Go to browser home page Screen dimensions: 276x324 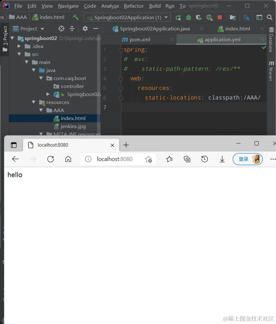(x=68, y=159)
